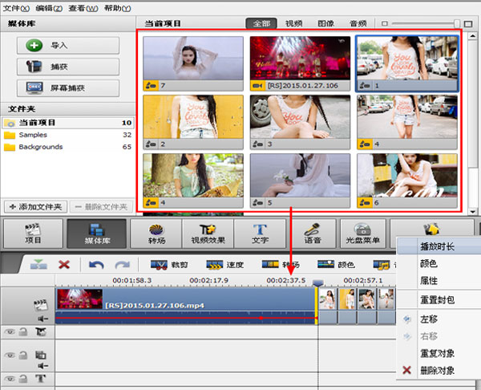This screenshot has height=390, width=481.
Task: Open the Disc Menu (光盘菜单) section
Action: coord(363,234)
